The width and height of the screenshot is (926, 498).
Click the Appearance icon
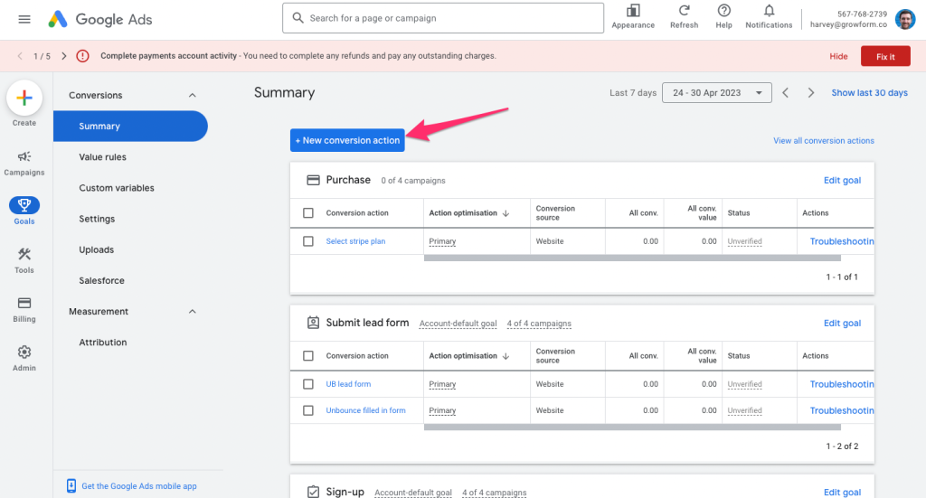coord(633,11)
